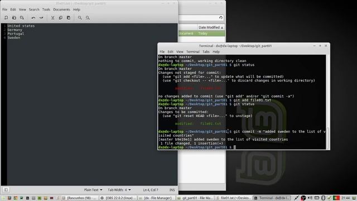
Task: Minimize the Terminal window
Action: coord(315,46)
